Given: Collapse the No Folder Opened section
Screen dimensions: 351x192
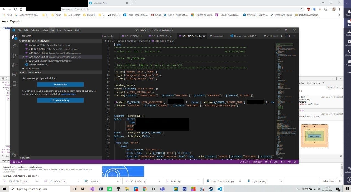Looking at the screenshot, I should [20, 72].
